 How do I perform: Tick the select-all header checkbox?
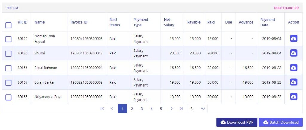(x=8, y=25)
